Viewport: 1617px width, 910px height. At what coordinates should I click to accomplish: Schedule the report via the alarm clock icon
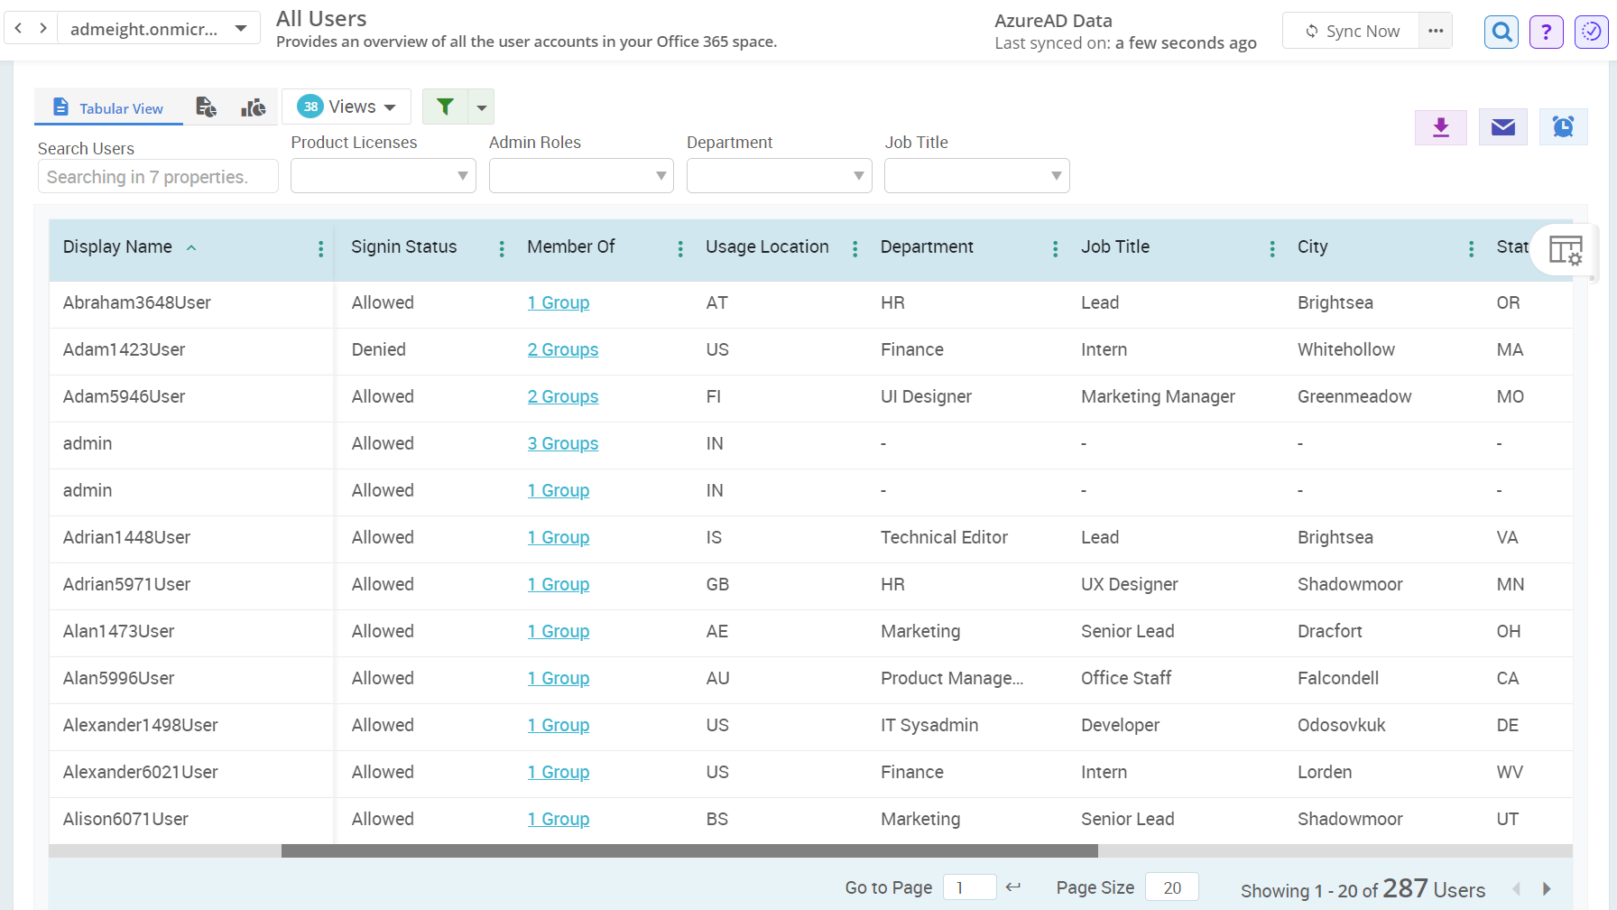coord(1563,126)
